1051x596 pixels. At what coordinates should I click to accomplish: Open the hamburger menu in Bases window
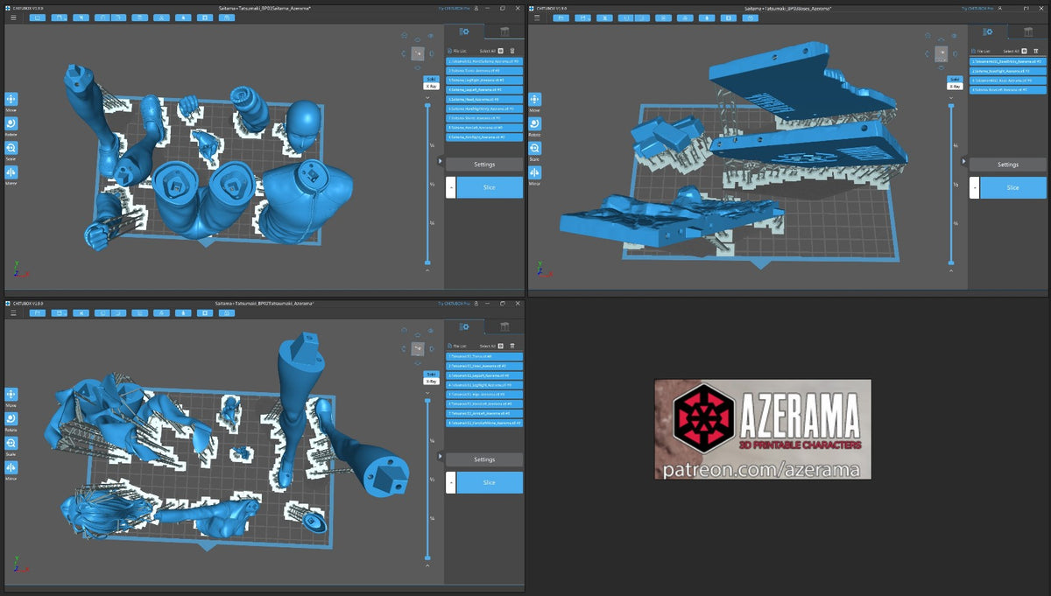pyautogui.click(x=538, y=18)
